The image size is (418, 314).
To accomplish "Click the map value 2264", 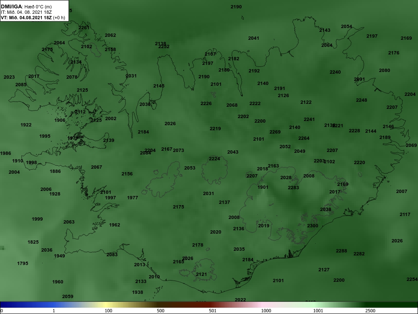I will click(303, 138).
